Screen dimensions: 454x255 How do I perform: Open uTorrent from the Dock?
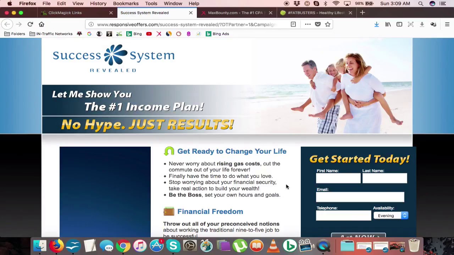point(240,246)
